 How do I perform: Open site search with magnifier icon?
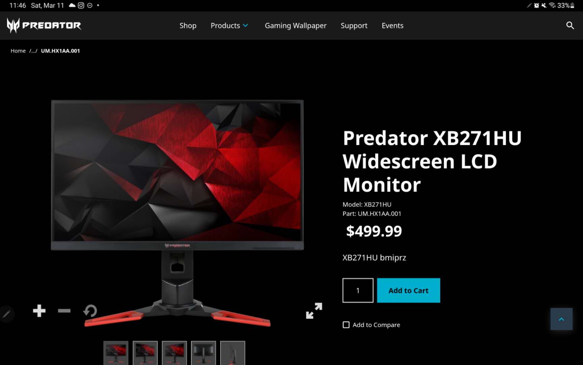pyautogui.click(x=570, y=25)
